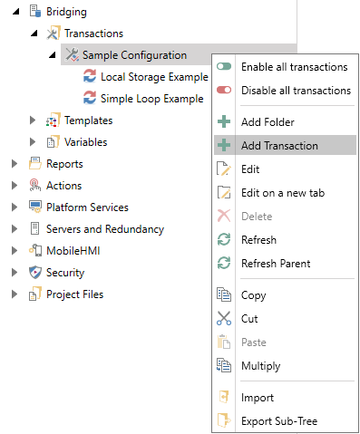Click the scissors Cut icon

coord(224,318)
